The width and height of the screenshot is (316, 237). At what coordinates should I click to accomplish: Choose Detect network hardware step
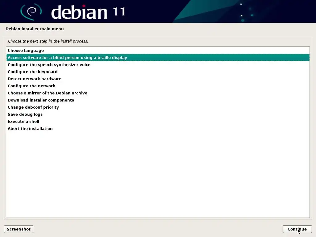(x=158, y=79)
